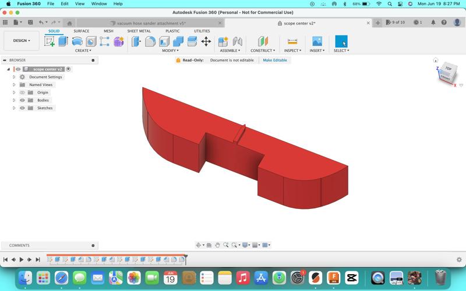Viewport: 466px width, 291px height.
Task: Click the Press Pull tool icon
Action: 136,41
